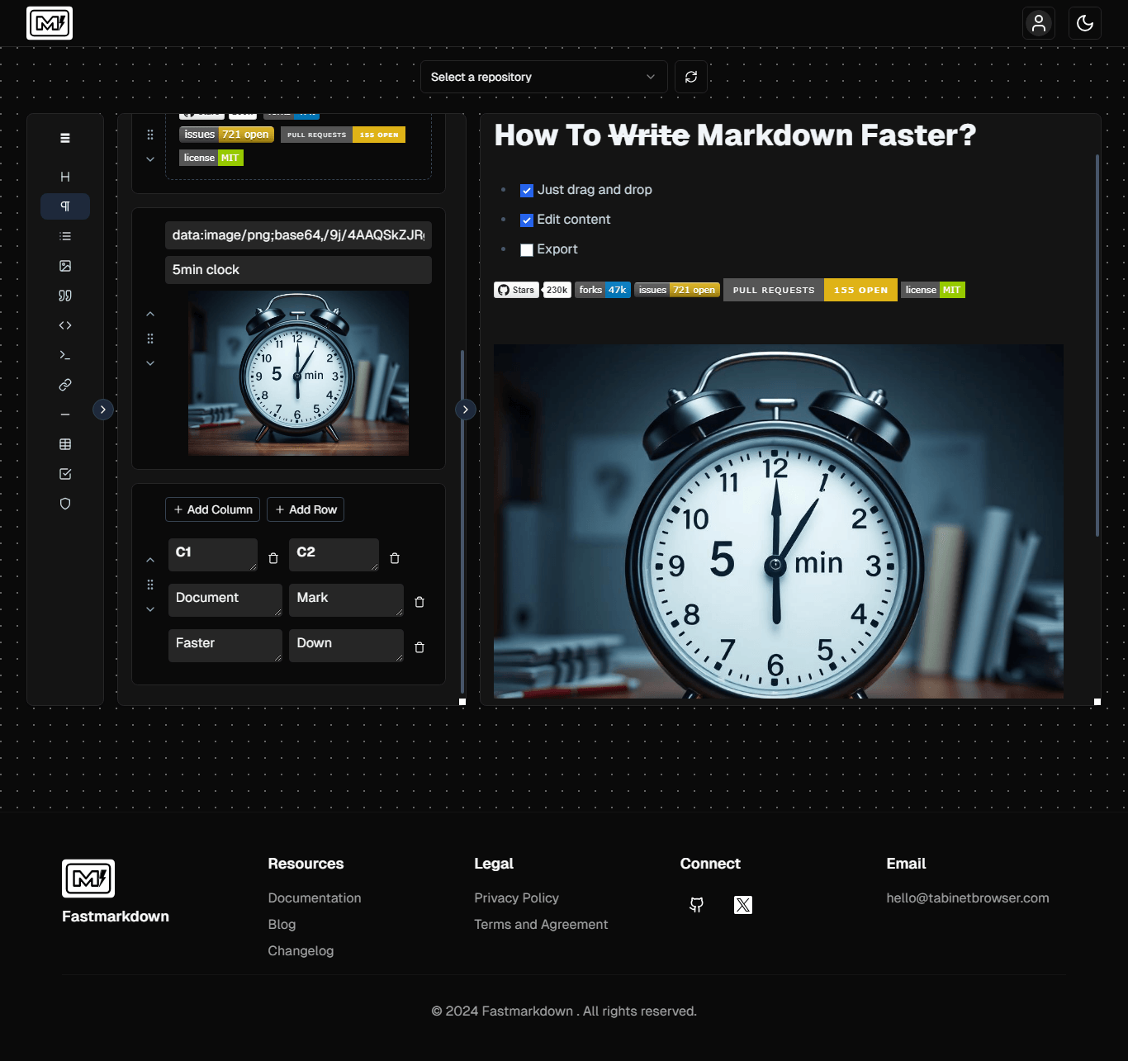Delete column C2 with its trash icon
The width and height of the screenshot is (1128, 1061).
pos(395,558)
